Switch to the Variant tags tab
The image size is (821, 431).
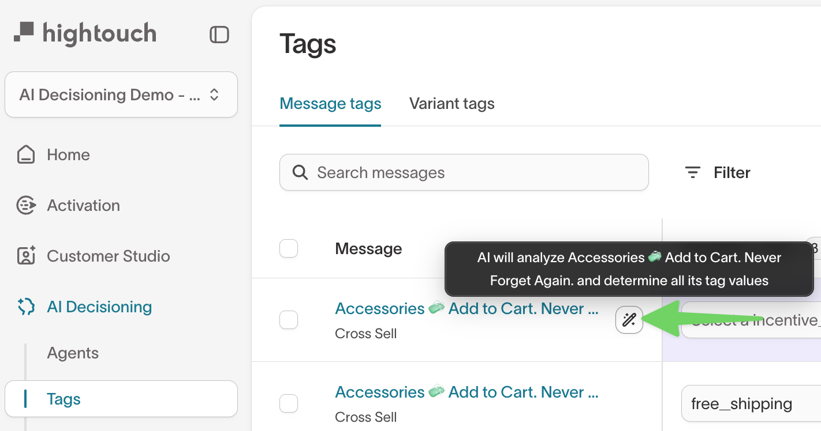click(451, 103)
